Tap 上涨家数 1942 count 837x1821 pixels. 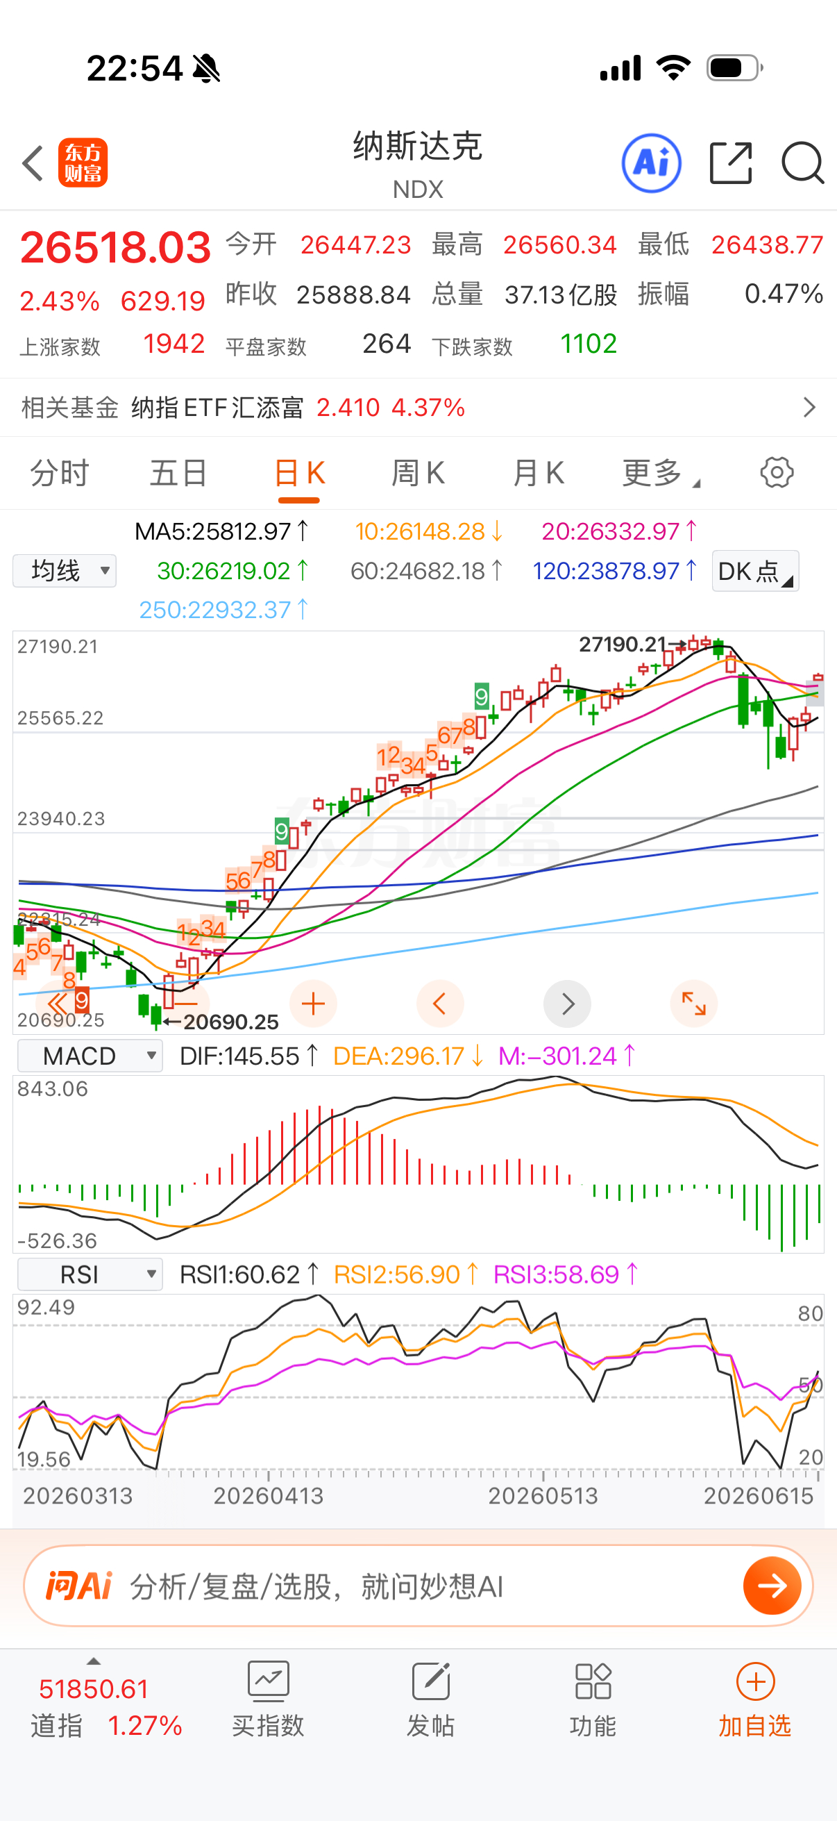pyautogui.click(x=112, y=344)
